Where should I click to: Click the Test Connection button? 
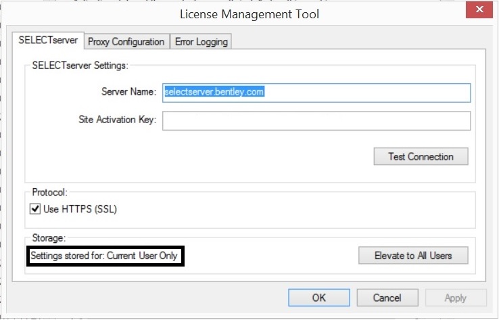421,156
